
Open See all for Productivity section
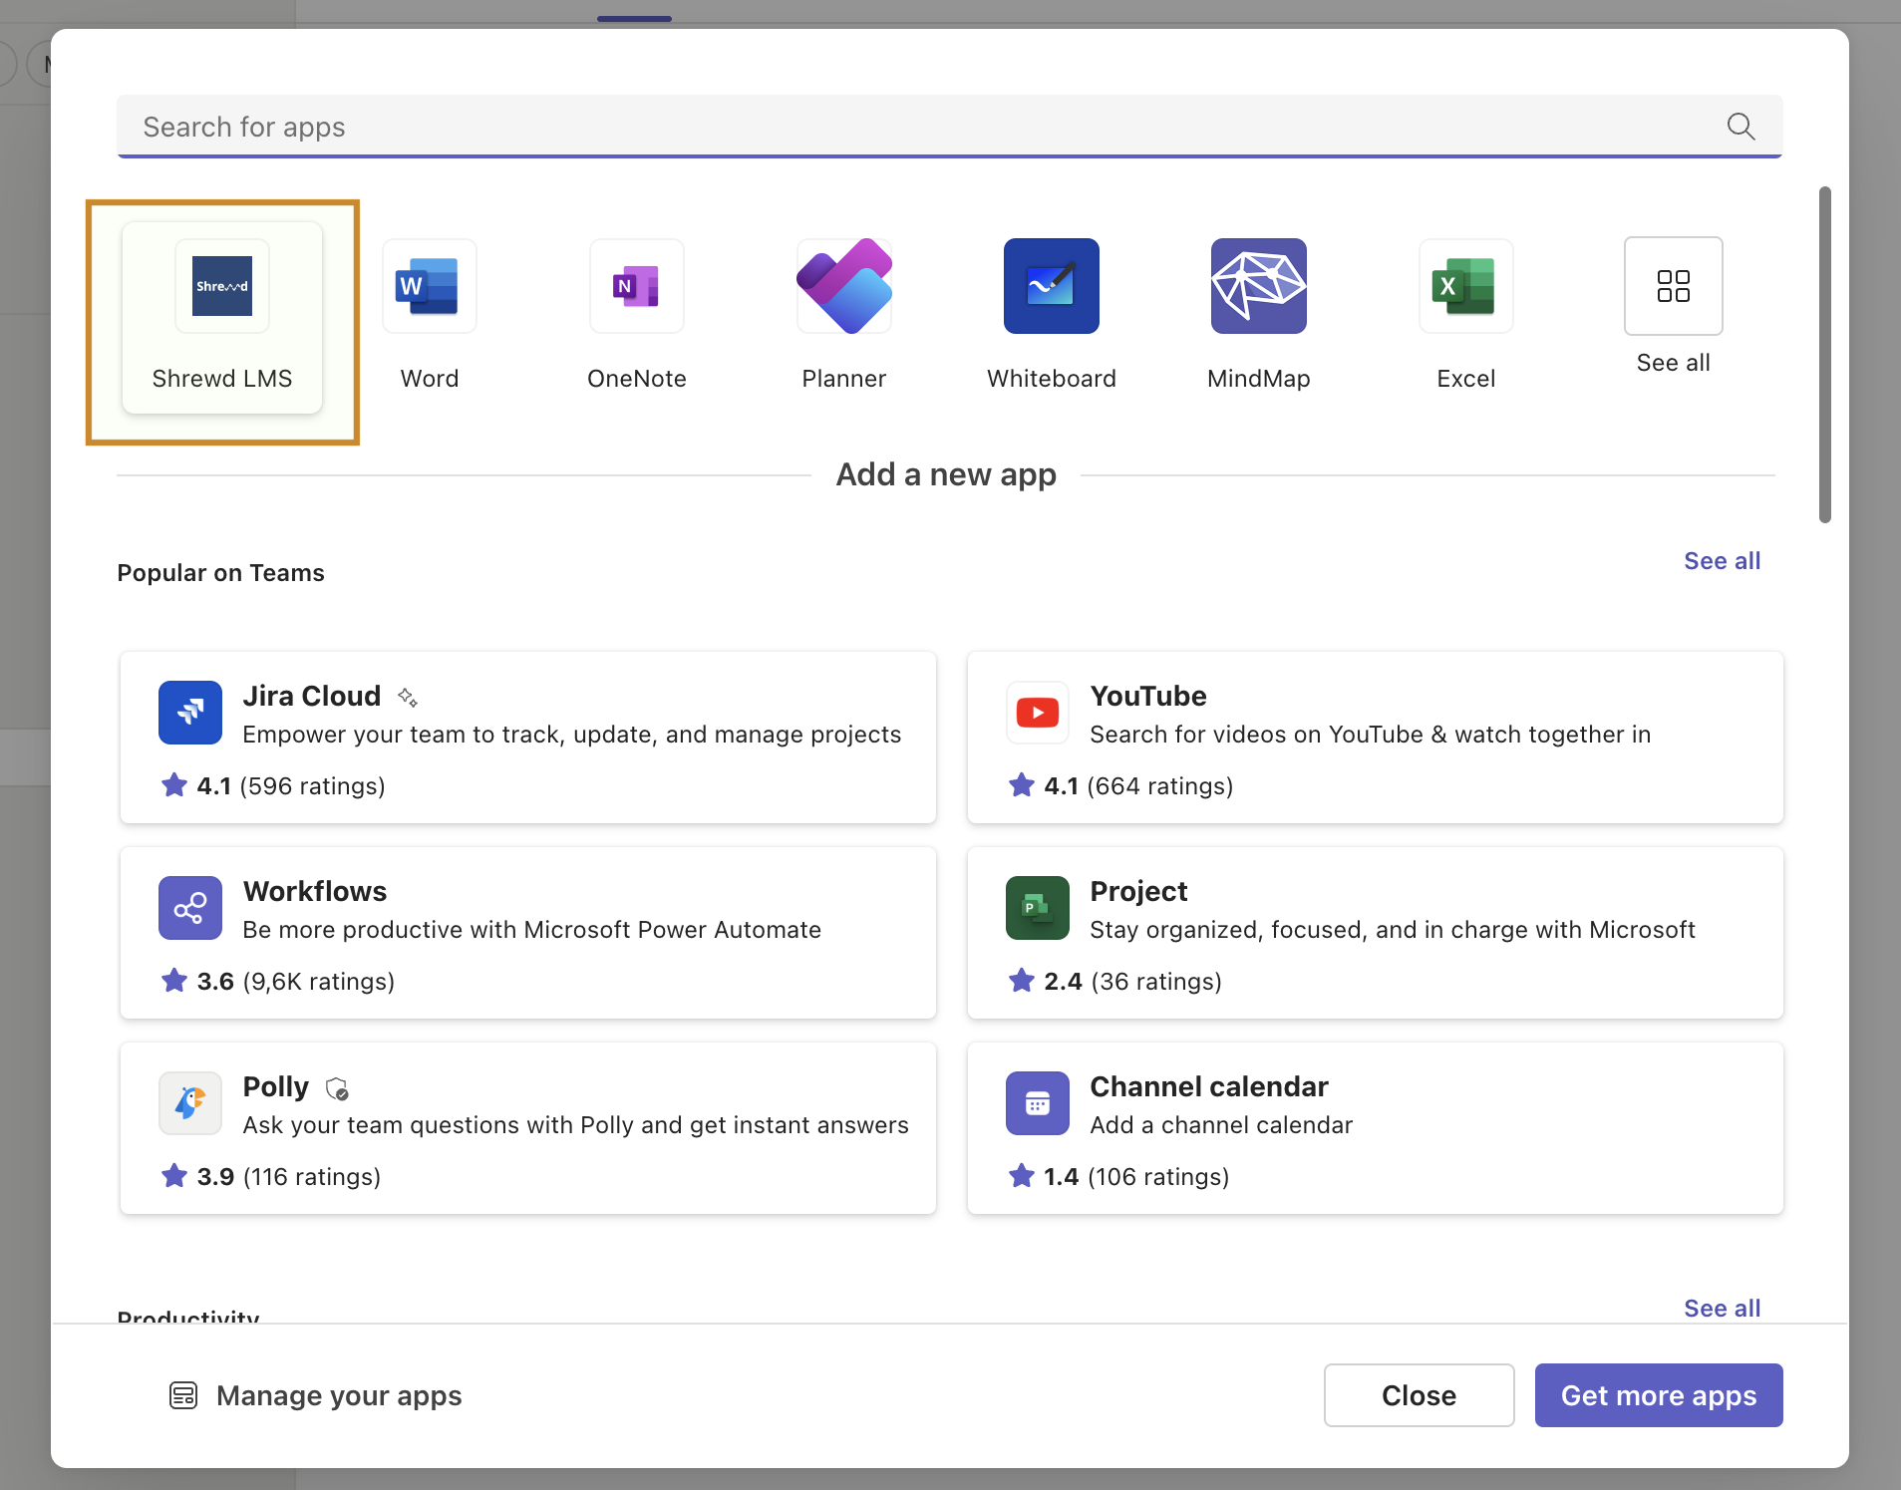pyautogui.click(x=1722, y=1308)
